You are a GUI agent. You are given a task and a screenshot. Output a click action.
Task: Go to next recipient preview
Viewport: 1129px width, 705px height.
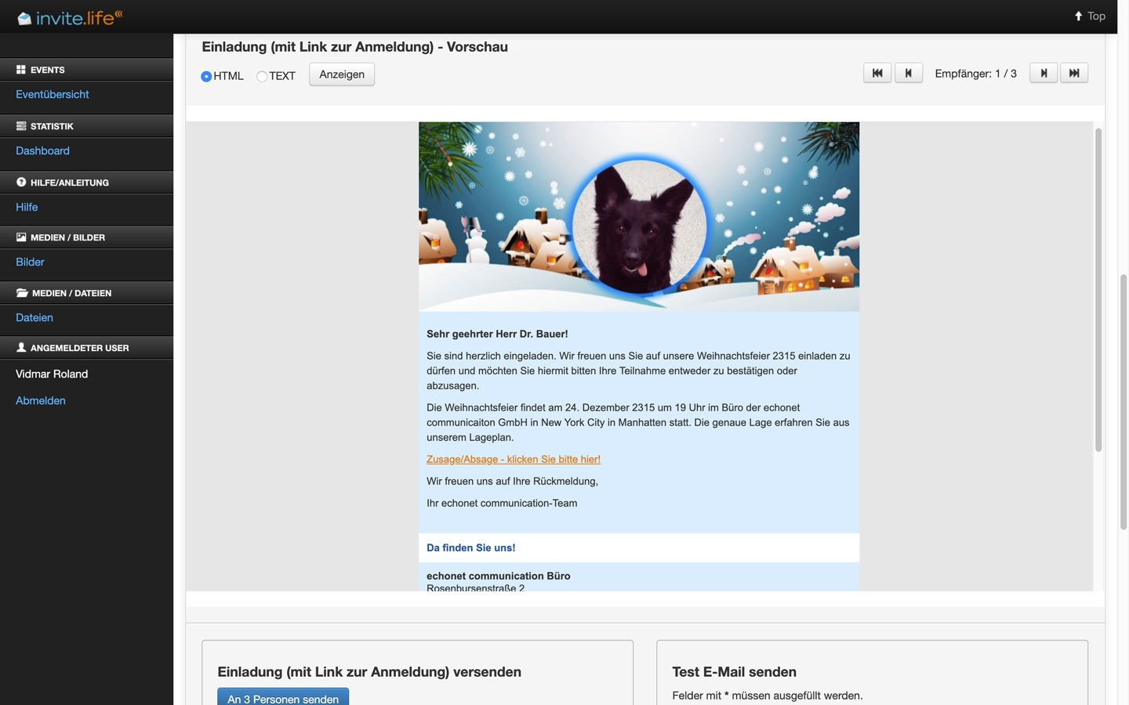[x=1044, y=73]
